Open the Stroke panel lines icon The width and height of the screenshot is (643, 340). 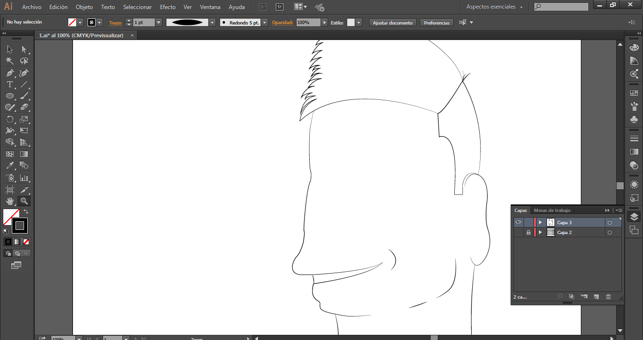(634, 138)
